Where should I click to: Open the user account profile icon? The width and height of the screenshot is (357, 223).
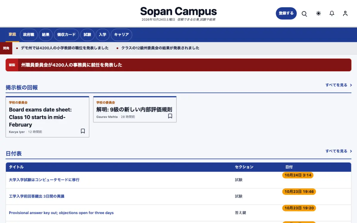pos(345,13)
